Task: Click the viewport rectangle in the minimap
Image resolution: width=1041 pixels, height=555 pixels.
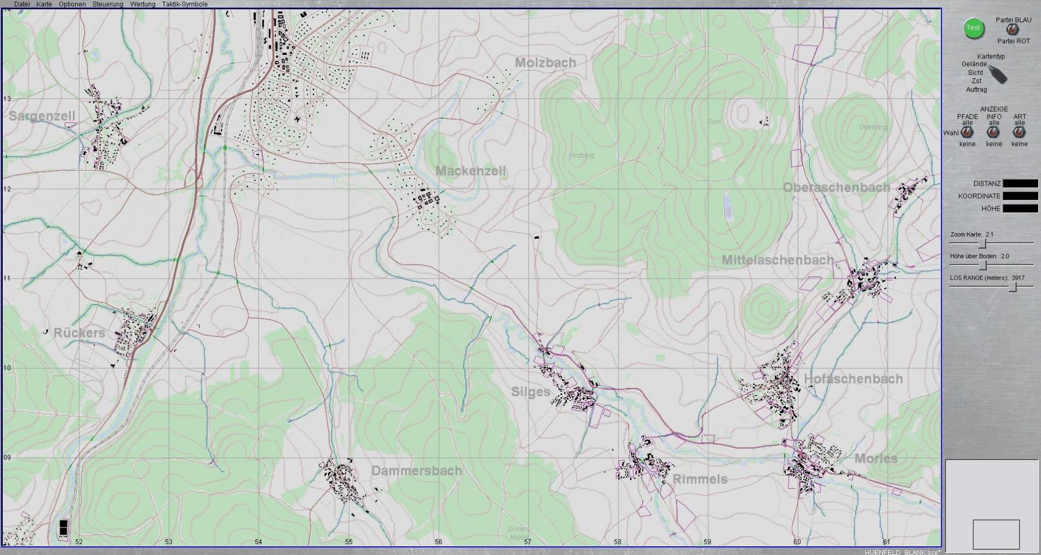Action: [x=996, y=534]
